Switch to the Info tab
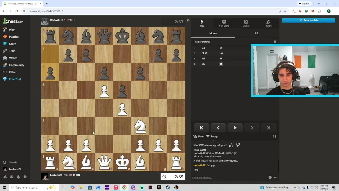The width and height of the screenshot is (339, 191). pyautogui.click(x=257, y=33)
